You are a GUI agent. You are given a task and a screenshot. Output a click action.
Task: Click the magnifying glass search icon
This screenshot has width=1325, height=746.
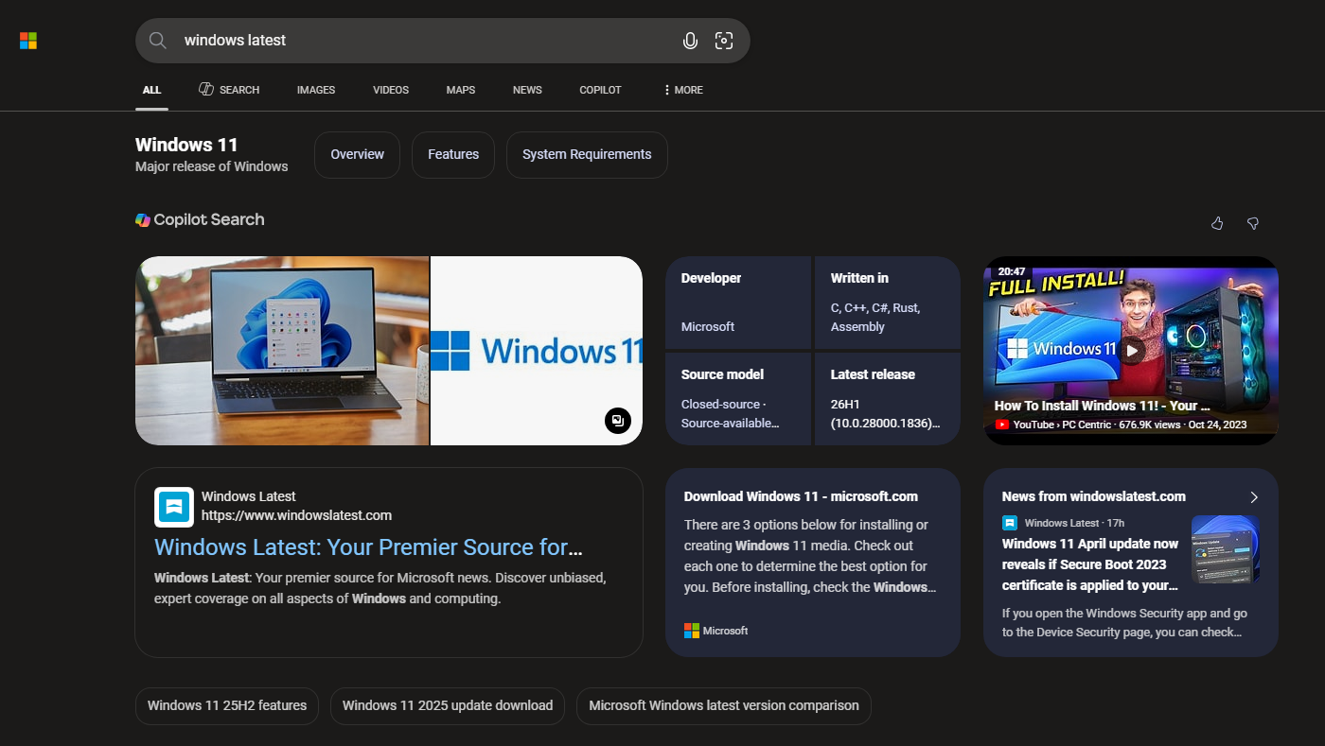[157, 40]
